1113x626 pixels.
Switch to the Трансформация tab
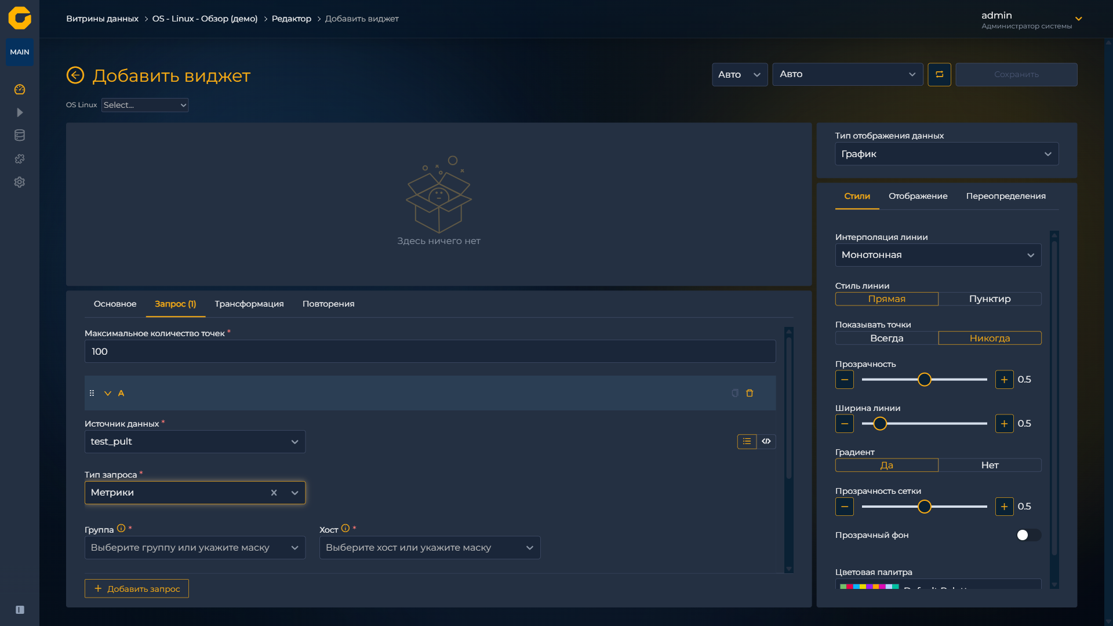(249, 304)
